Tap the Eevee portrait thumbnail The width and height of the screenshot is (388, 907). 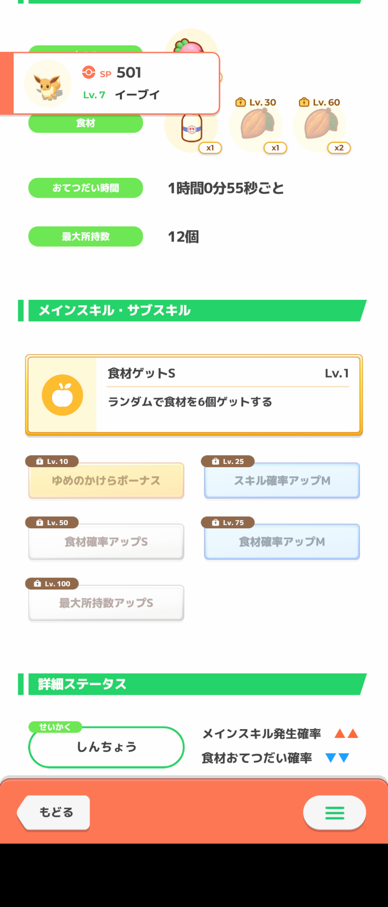tap(48, 83)
